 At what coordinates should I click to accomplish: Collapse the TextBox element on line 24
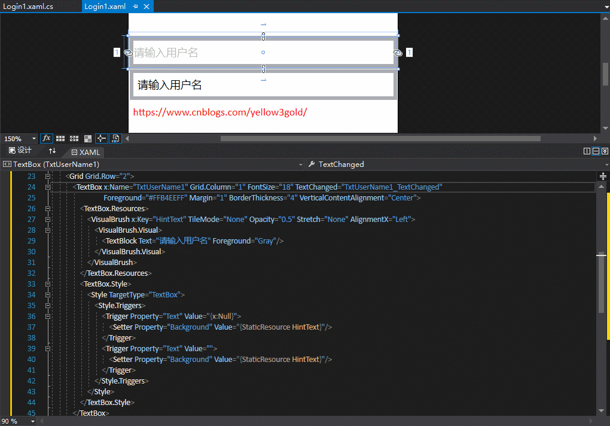pyautogui.click(x=48, y=187)
